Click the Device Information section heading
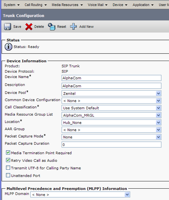Screen dimensions: 169x200 pos(27,61)
